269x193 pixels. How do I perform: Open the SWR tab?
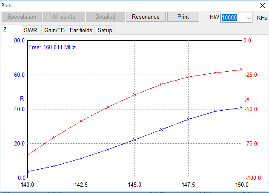pyautogui.click(x=30, y=30)
